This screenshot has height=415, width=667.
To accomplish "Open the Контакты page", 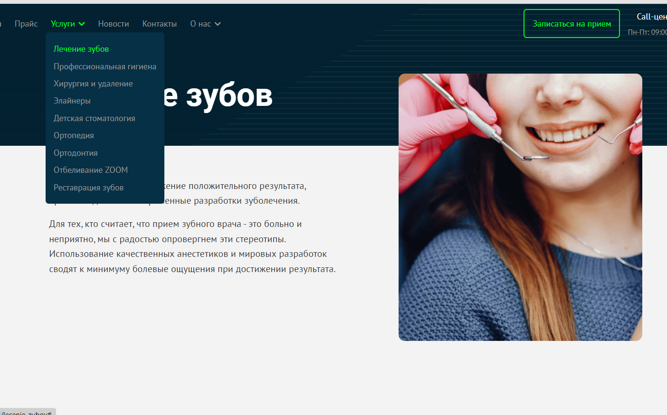I will click(x=160, y=24).
